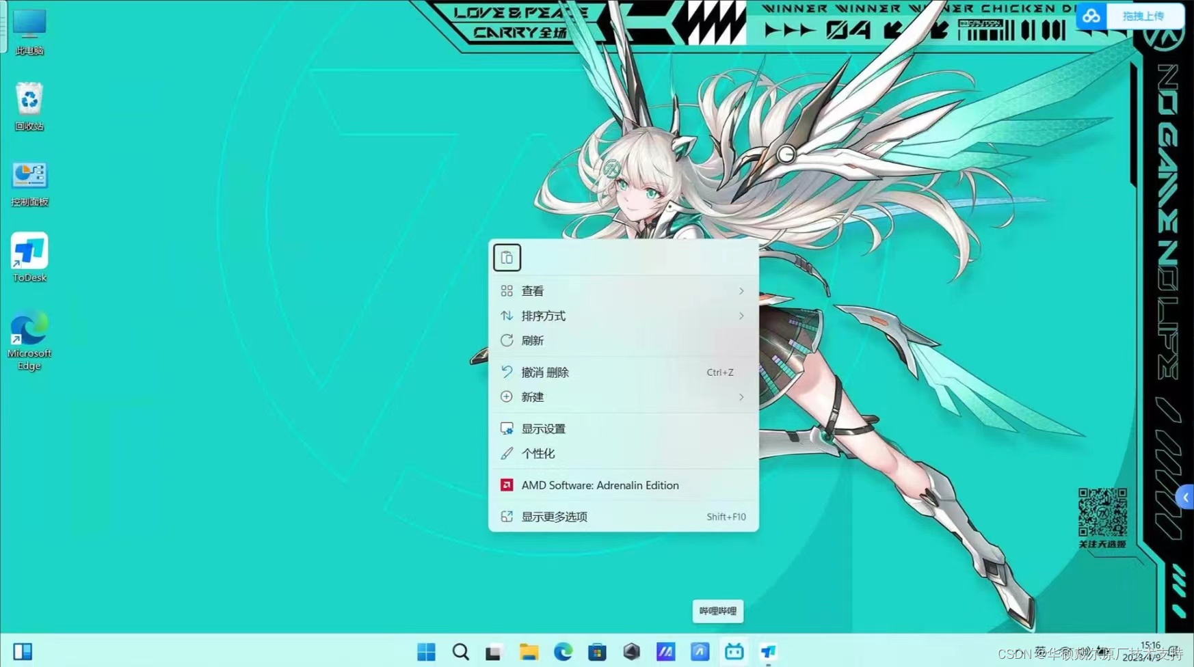Screen dimensions: 1194x667
Task: Select the Microsoft Edge desktop shortcut
Action: click(x=29, y=340)
